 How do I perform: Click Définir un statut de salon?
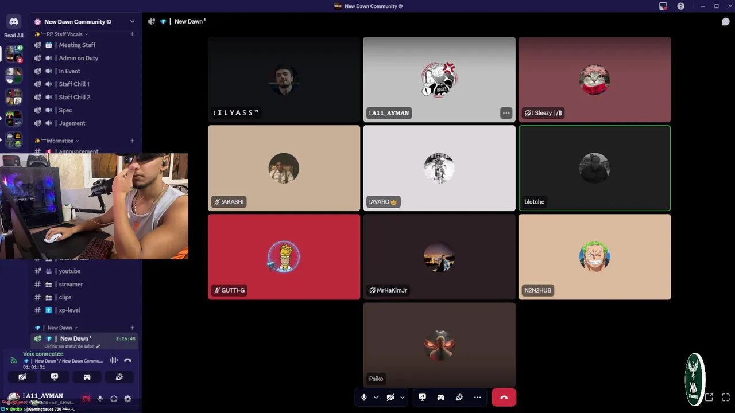click(72, 346)
